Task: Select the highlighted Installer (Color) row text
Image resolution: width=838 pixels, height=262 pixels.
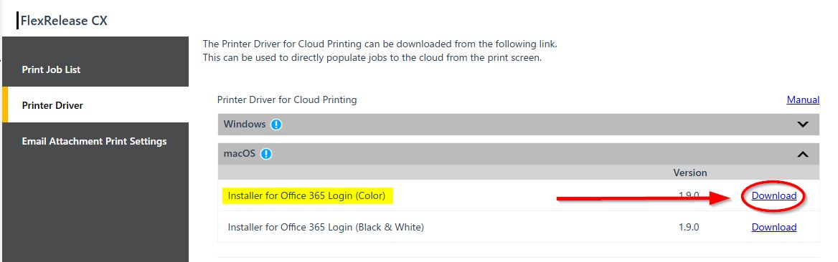Action: (307, 196)
